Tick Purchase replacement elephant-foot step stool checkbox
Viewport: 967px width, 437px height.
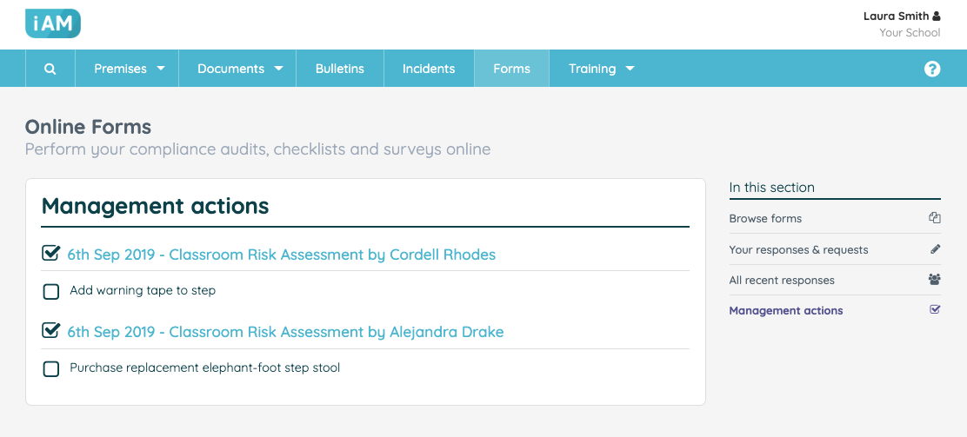click(51, 369)
